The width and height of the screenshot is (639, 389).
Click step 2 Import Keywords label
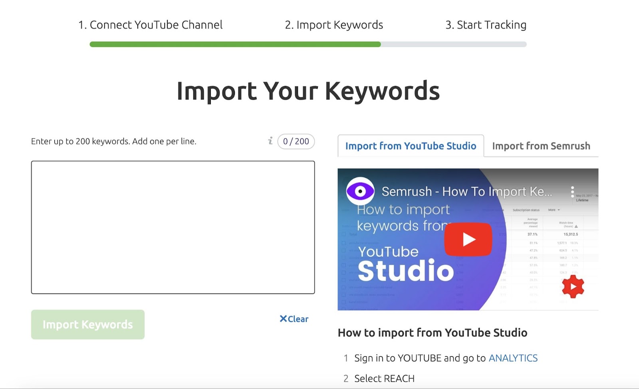pos(334,25)
